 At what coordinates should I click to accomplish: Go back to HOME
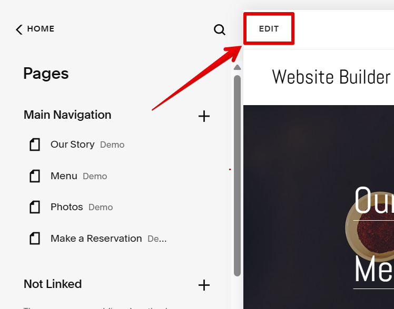click(x=41, y=29)
